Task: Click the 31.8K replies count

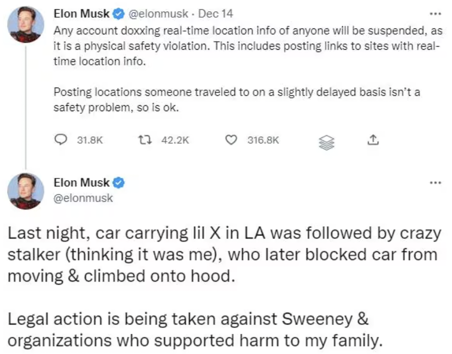Action: click(90, 140)
